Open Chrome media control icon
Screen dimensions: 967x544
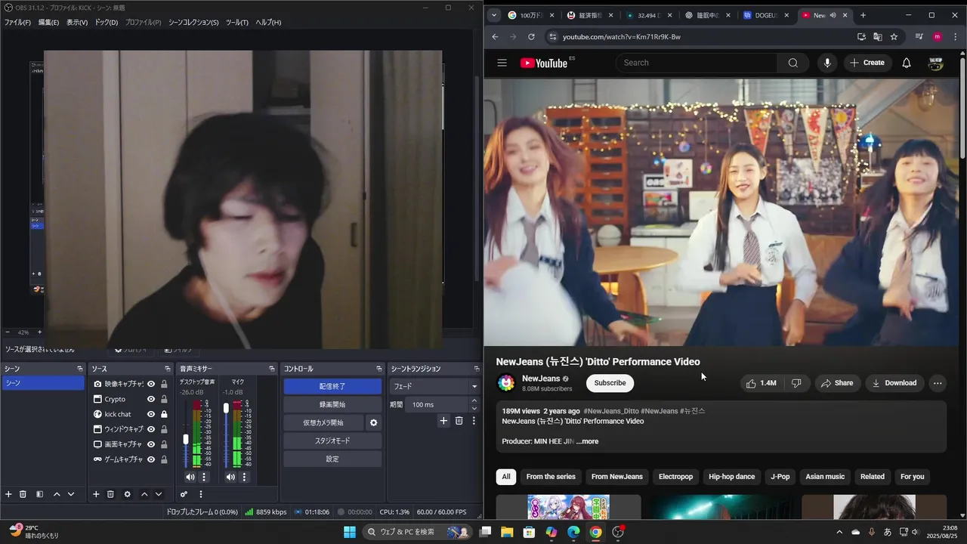point(919,36)
